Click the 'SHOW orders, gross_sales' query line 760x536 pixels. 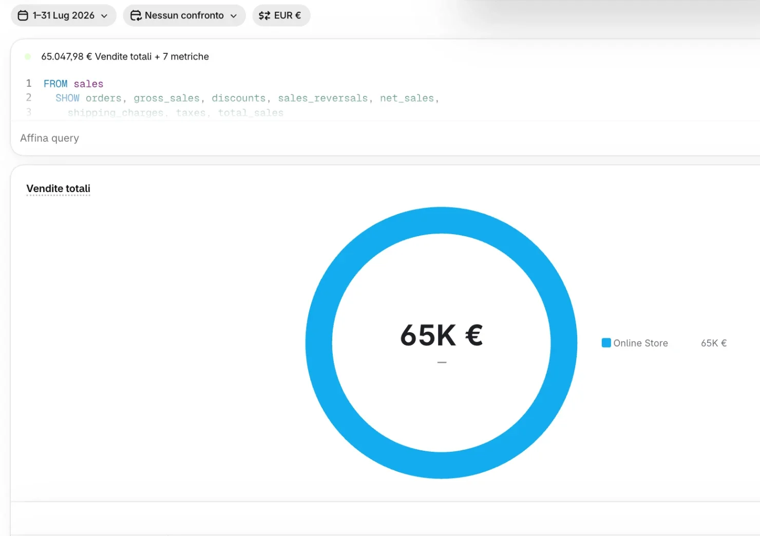coord(247,98)
